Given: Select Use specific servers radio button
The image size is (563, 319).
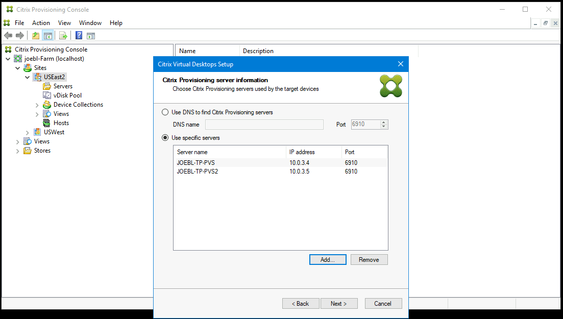Looking at the screenshot, I should pos(165,138).
